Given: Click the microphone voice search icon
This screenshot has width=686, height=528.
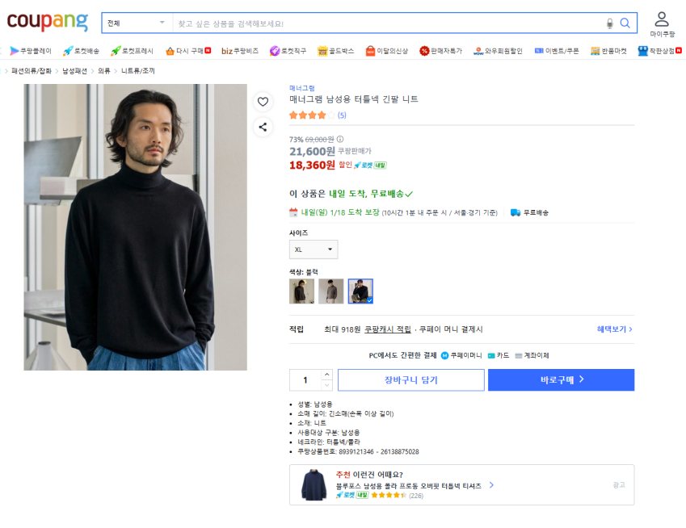Looking at the screenshot, I should pyautogui.click(x=609, y=23).
